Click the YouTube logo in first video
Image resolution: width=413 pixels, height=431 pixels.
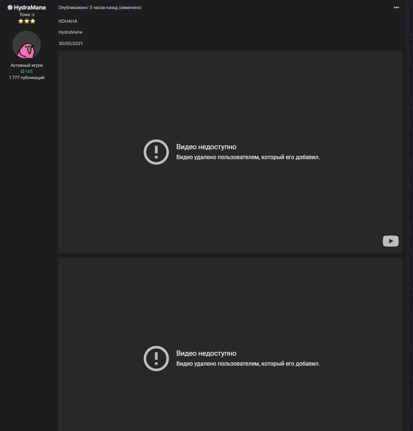pyautogui.click(x=390, y=241)
